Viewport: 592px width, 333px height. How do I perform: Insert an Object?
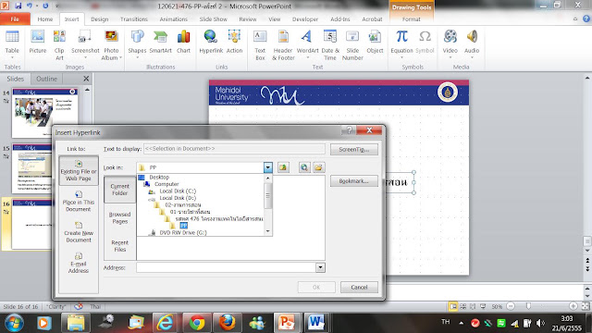coord(375,43)
